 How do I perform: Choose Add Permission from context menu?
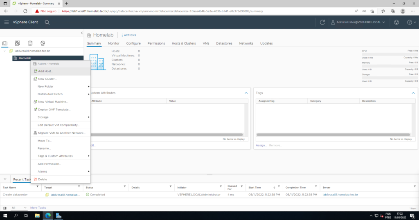tap(61, 164)
